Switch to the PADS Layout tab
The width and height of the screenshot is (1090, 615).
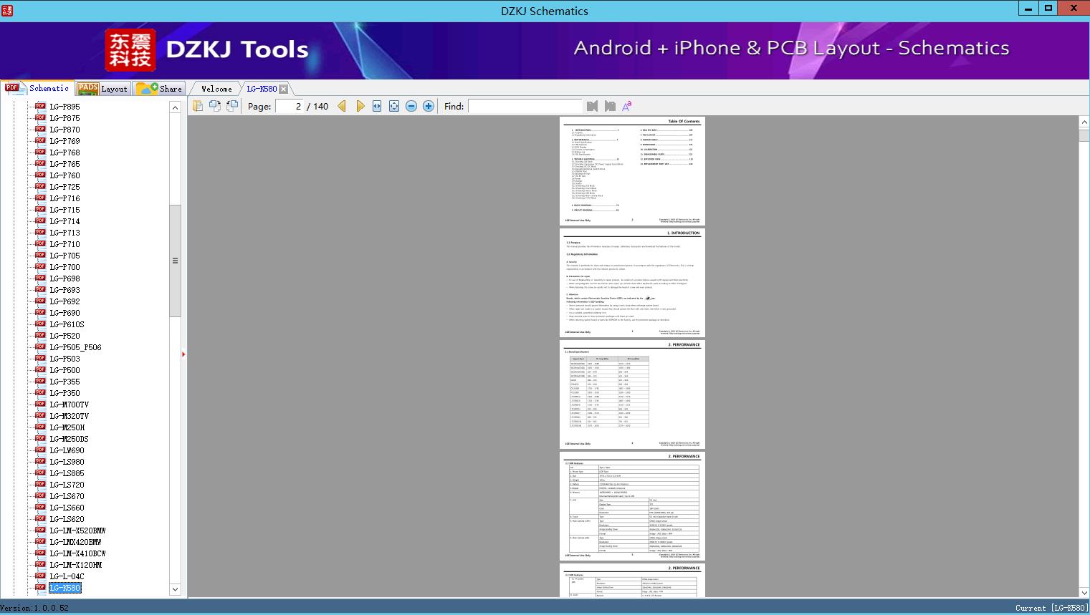102,89
